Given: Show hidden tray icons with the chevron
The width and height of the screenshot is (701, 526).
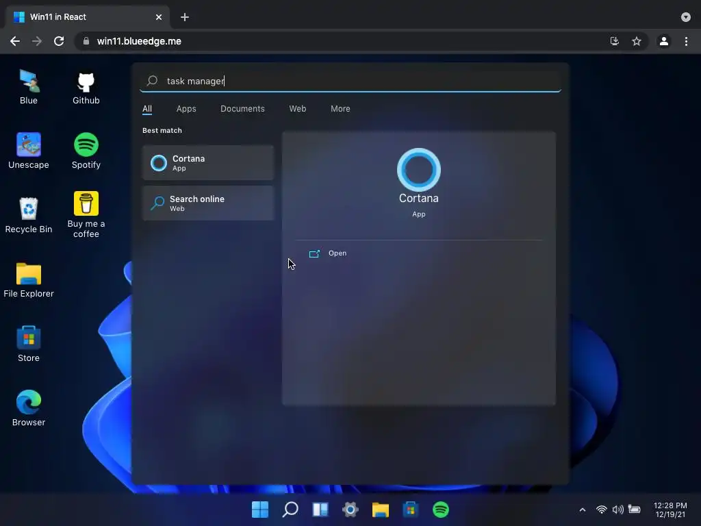Looking at the screenshot, I should pos(583,510).
